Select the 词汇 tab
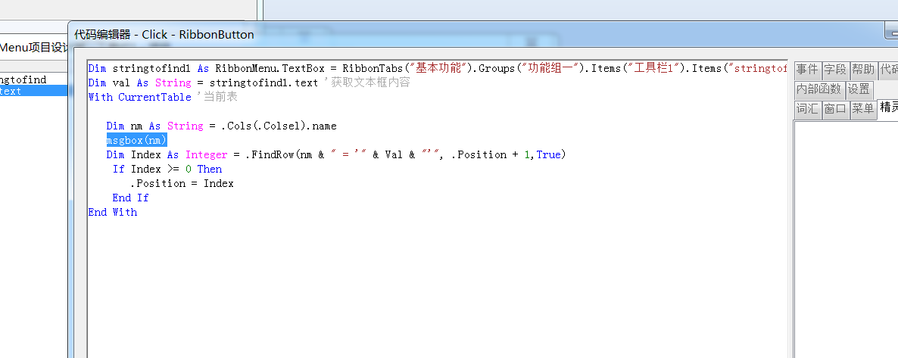This screenshot has height=358, width=898. (806, 109)
